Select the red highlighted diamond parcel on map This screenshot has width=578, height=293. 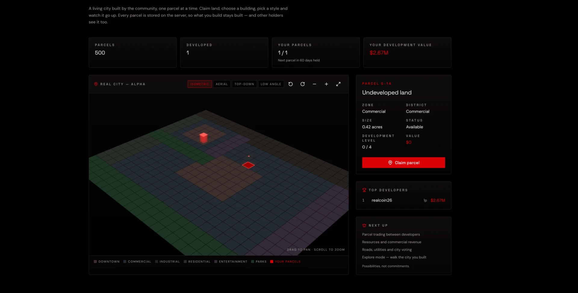(x=248, y=165)
